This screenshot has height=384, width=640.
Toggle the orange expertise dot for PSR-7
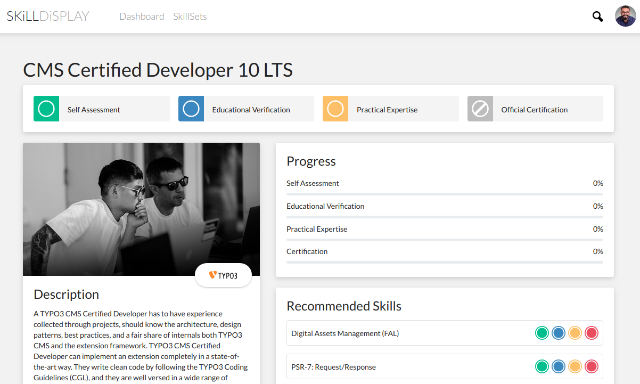(x=575, y=366)
